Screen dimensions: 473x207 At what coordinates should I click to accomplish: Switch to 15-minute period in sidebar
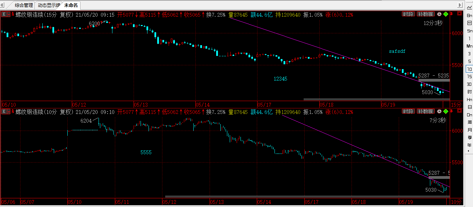point(469,77)
